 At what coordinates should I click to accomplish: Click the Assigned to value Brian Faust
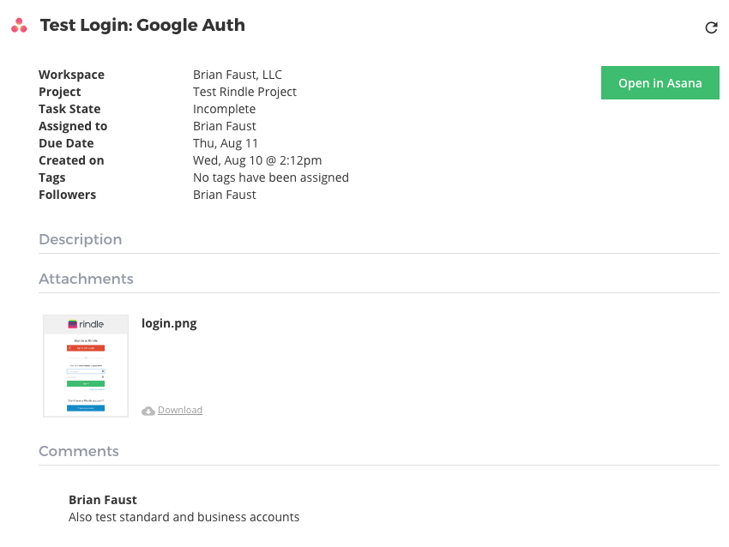coord(225,126)
